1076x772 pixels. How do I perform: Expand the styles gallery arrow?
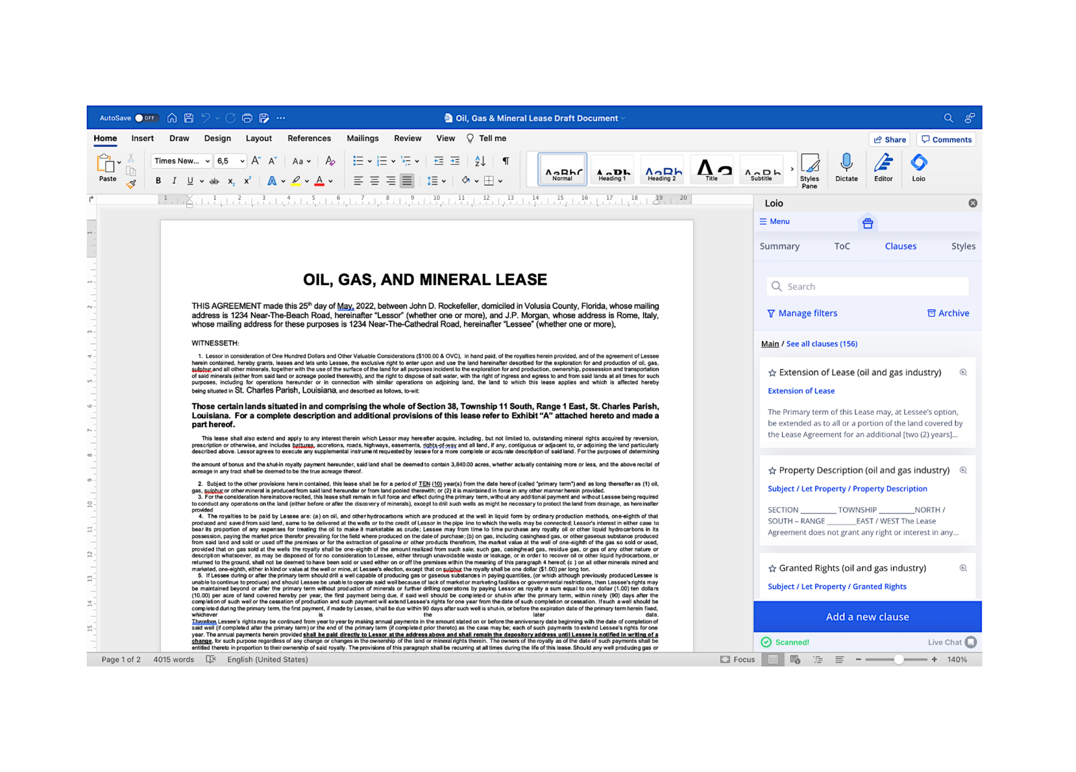click(792, 169)
